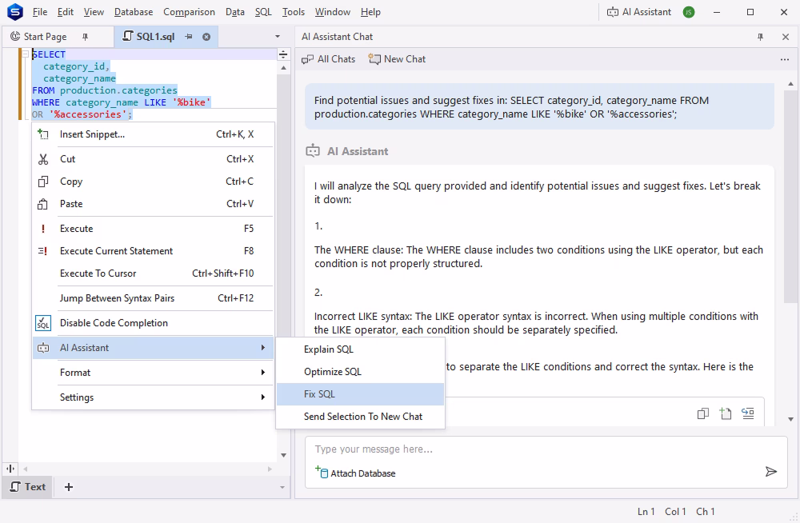Collapse the SELECT statement code block

coord(25,54)
